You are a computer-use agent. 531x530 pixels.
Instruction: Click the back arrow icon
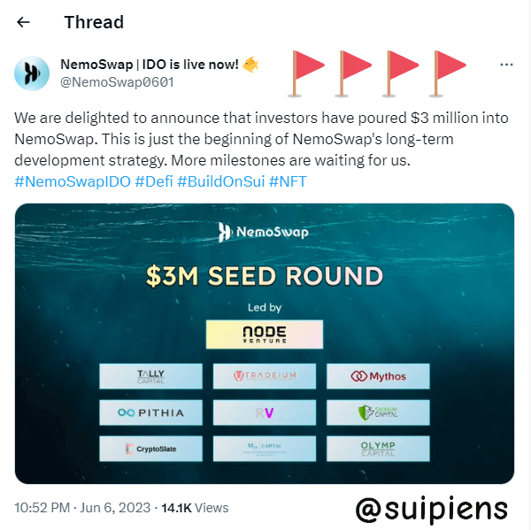24,22
